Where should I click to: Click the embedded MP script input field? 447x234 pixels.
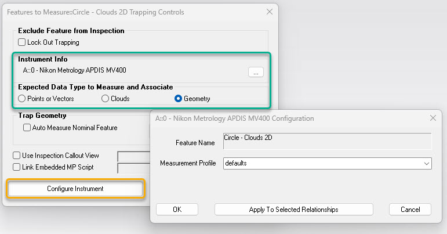(x=134, y=168)
